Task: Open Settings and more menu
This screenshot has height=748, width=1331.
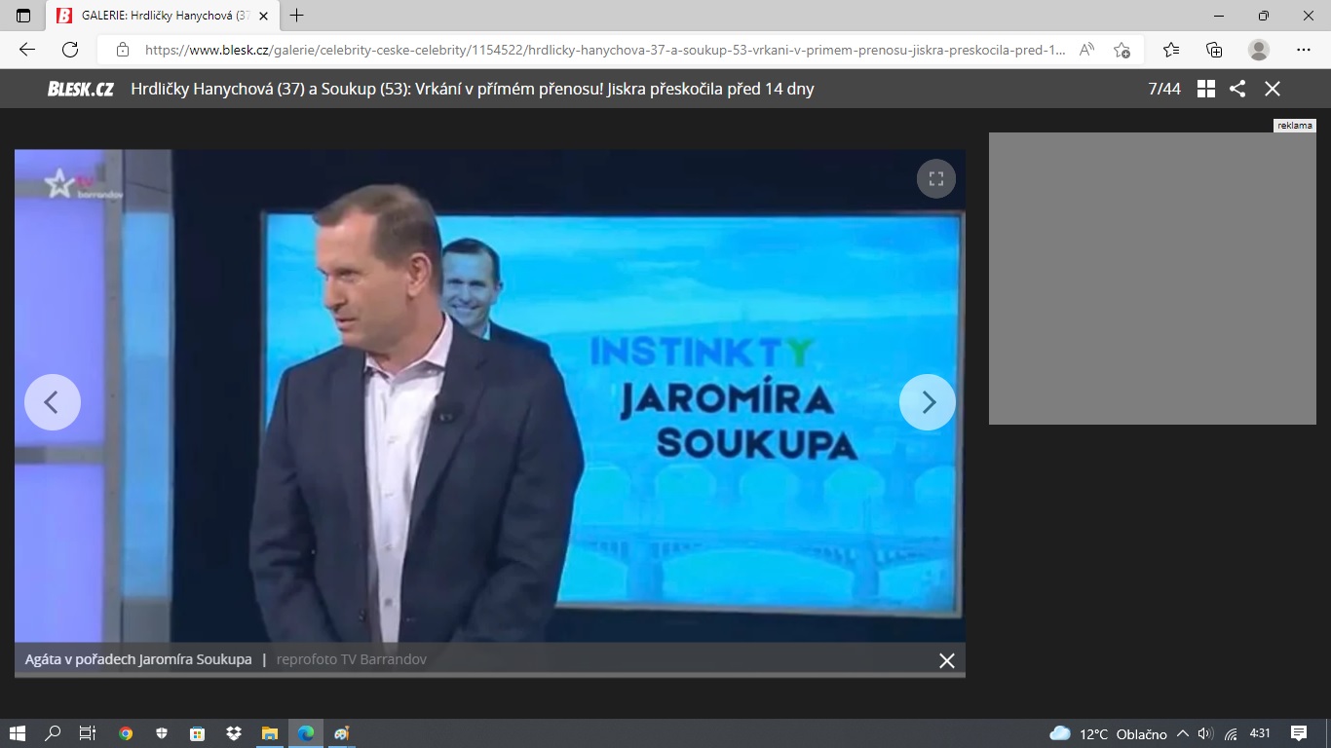Action: 1304,50
